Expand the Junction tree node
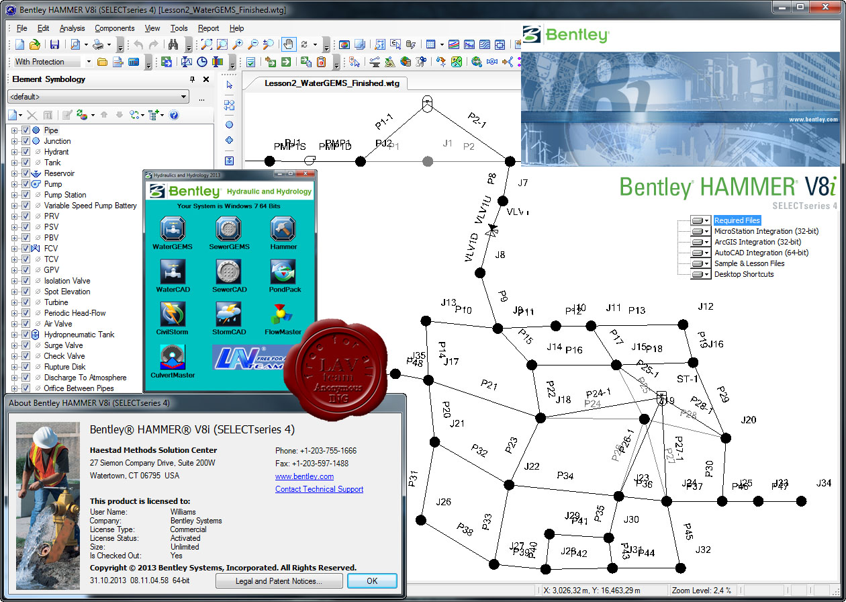The height and width of the screenshot is (602, 846). 15,141
